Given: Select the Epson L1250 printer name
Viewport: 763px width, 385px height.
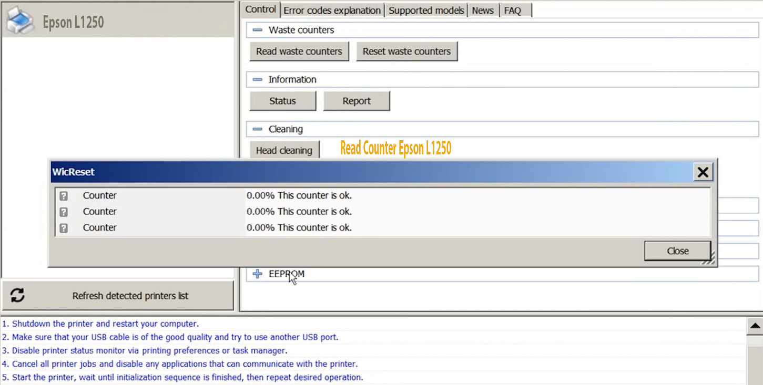Looking at the screenshot, I should tap(73, 22).
